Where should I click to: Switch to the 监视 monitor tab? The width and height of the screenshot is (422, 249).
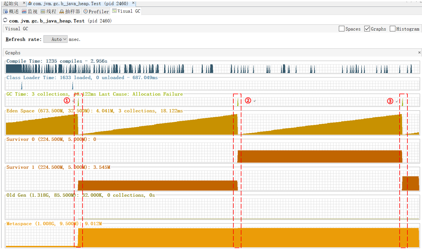(x=30, y=12)
